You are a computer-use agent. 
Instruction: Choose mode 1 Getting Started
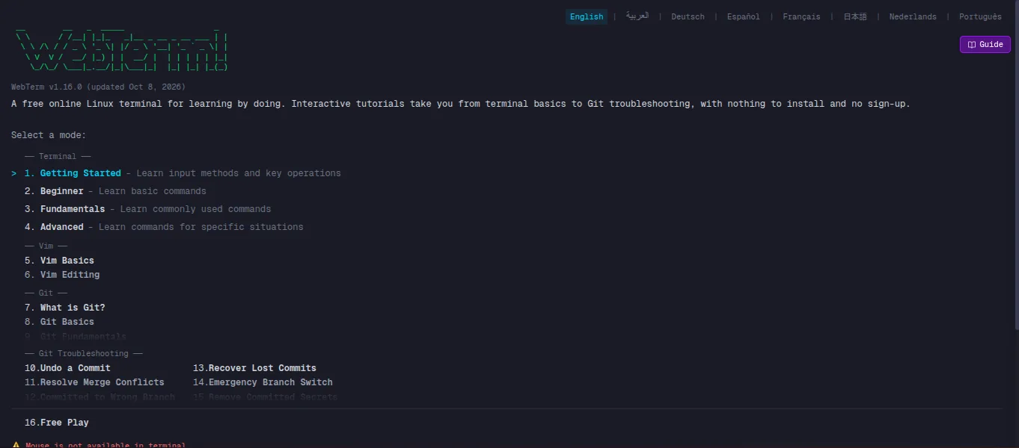[183, 173]
